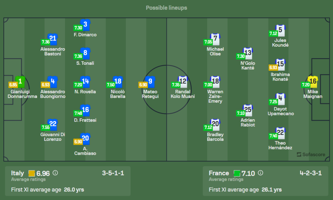Open Randal Kolo Muani's number 12 jersey

(183, 81)
